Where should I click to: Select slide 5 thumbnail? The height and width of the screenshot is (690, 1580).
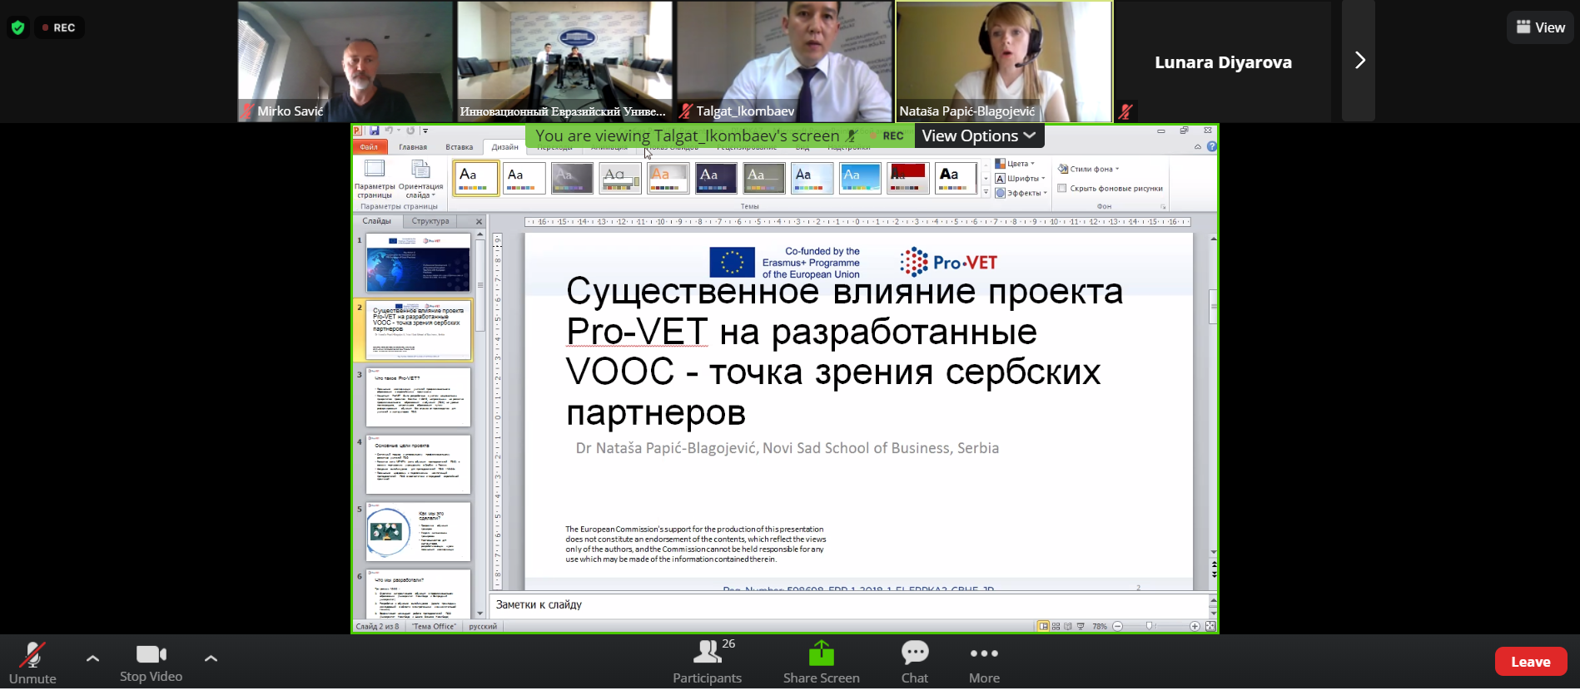click(418, 532)
